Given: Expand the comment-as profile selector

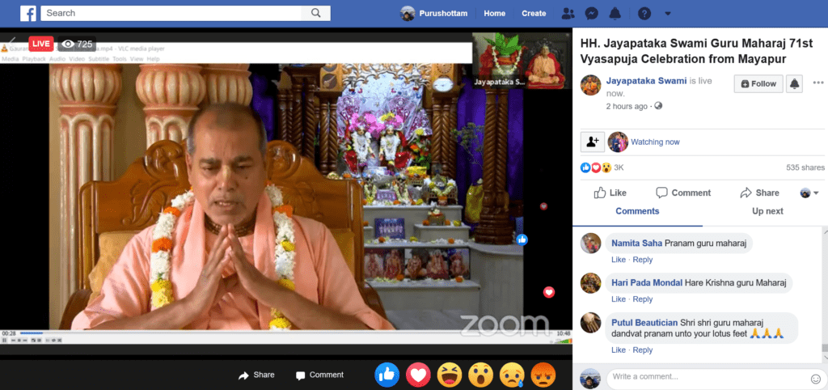Looking at the screenshot, I should coord(809,193).
